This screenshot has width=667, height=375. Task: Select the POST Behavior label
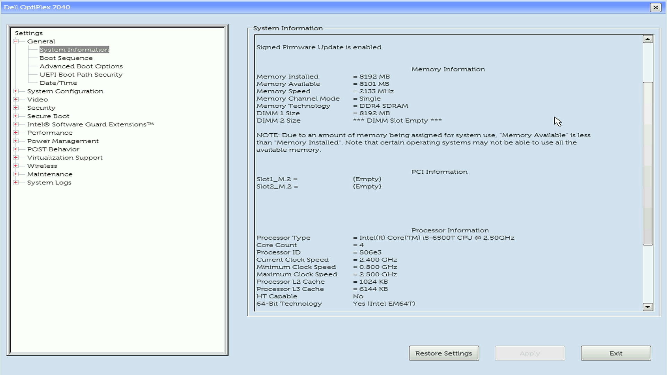(53, 150)
